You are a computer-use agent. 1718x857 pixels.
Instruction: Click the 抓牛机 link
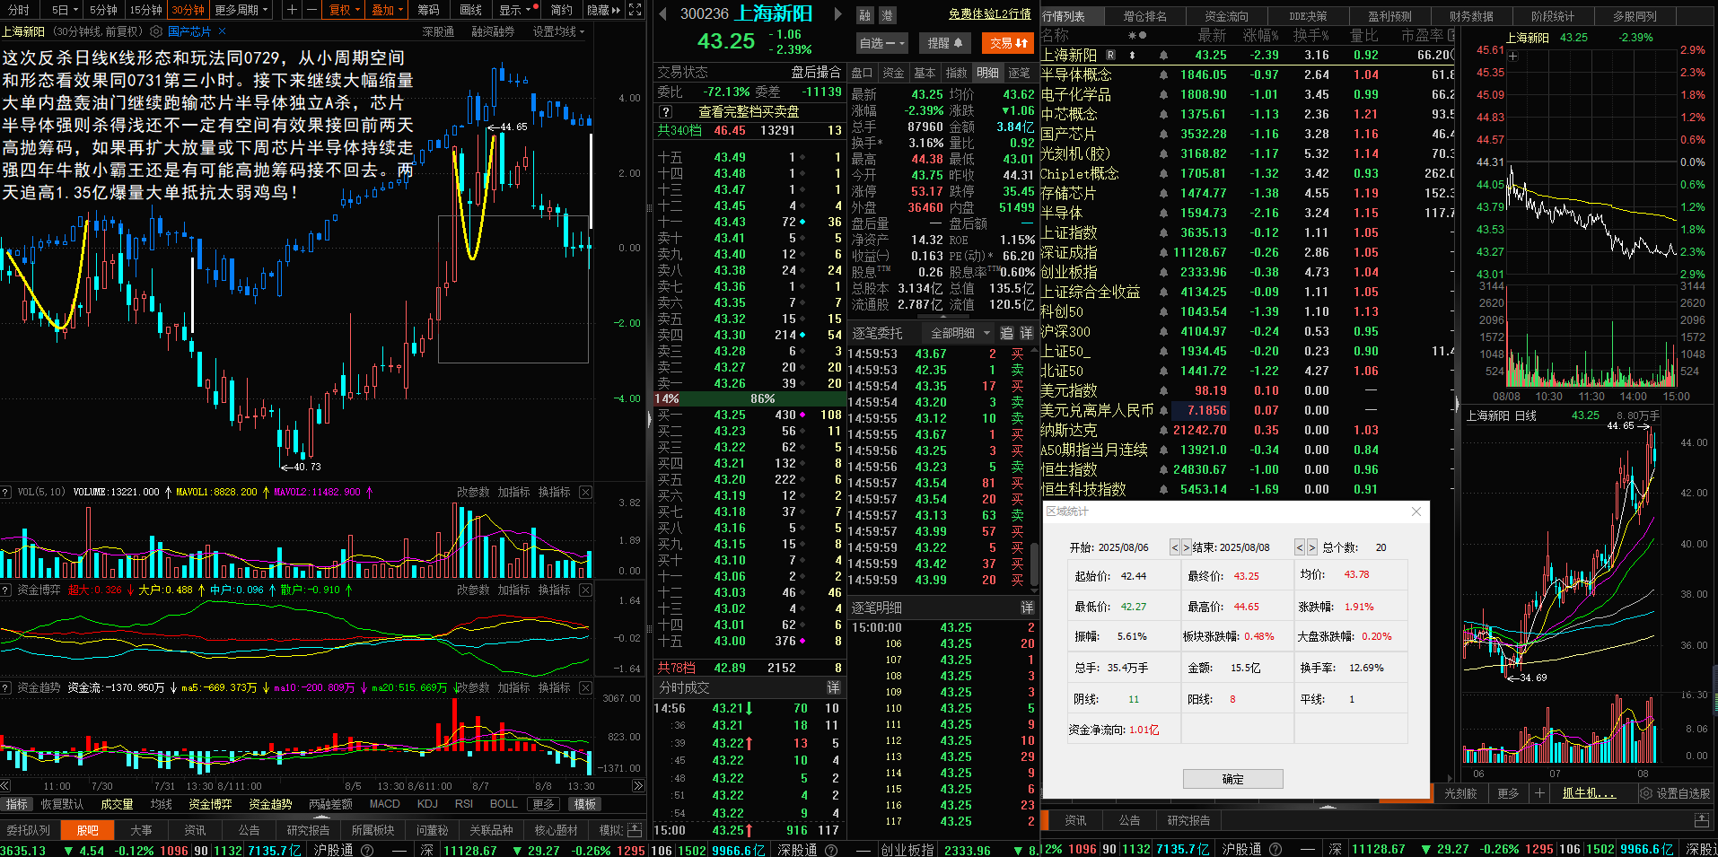tap(1588, 793)
